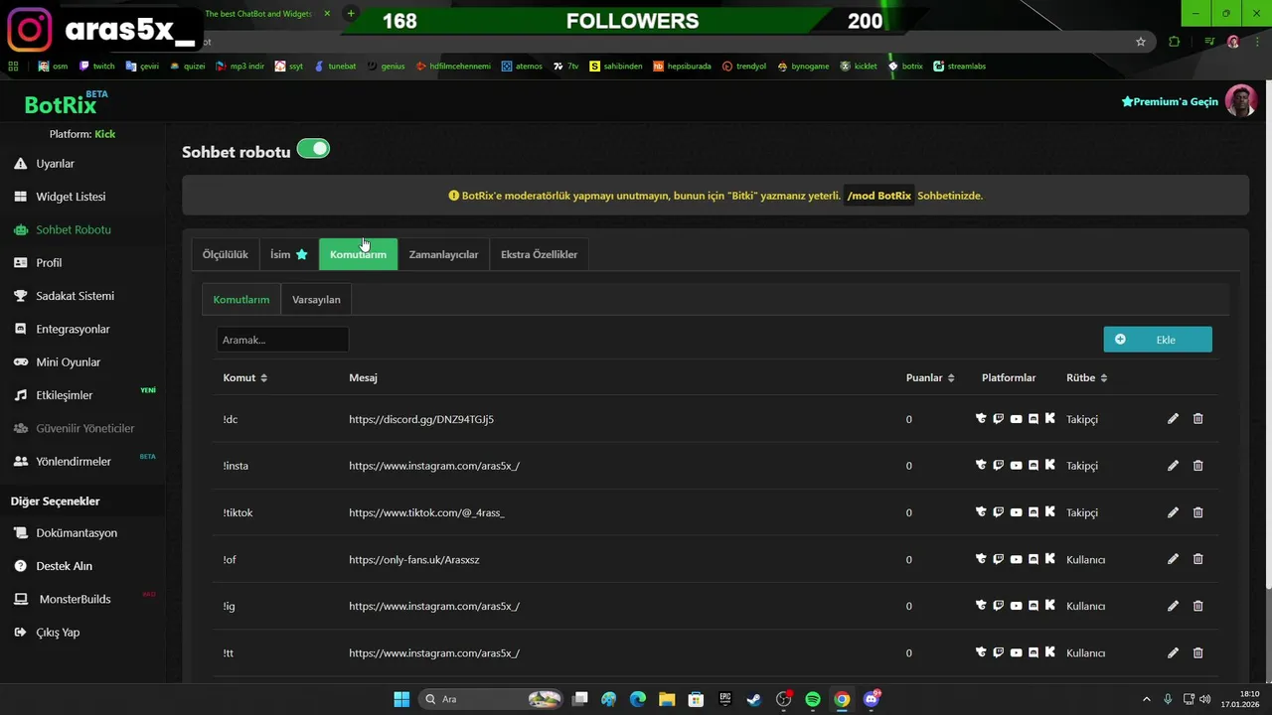Open Spotify from the taskbar
Viewport: 1272px width, 715px height.
coord(813,699)
